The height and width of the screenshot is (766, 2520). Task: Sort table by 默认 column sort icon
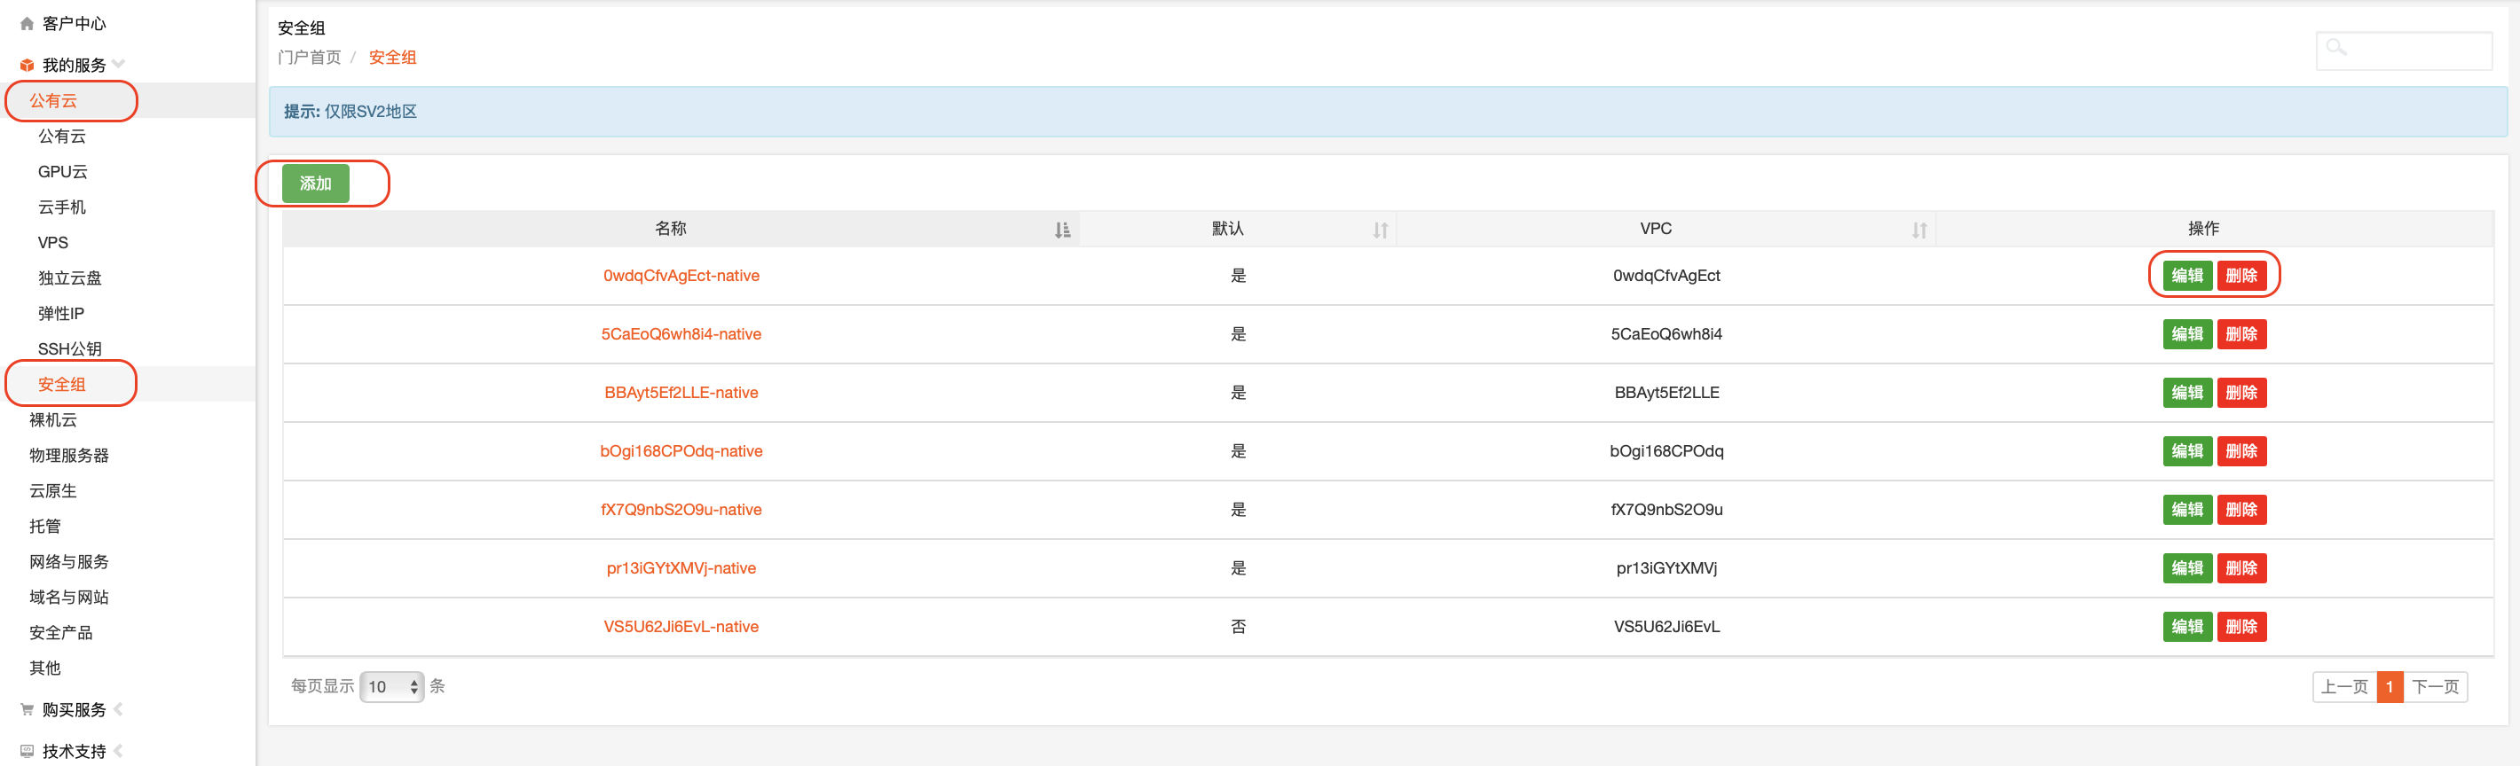(1380, 230)
